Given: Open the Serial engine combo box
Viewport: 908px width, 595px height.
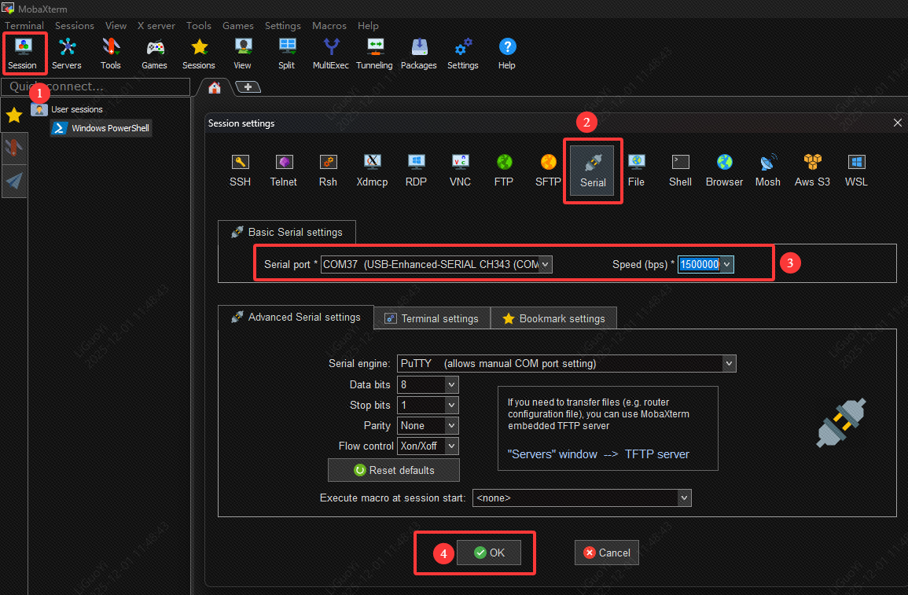Looking at the screenshot, I should [x=729, y=363].
